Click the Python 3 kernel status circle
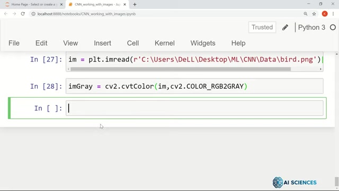Viewport: 339px width, 191px height. tap(333, 27)
